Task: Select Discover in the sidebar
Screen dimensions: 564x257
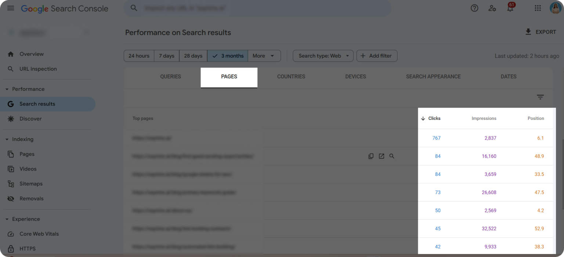Action: point(30,118)
